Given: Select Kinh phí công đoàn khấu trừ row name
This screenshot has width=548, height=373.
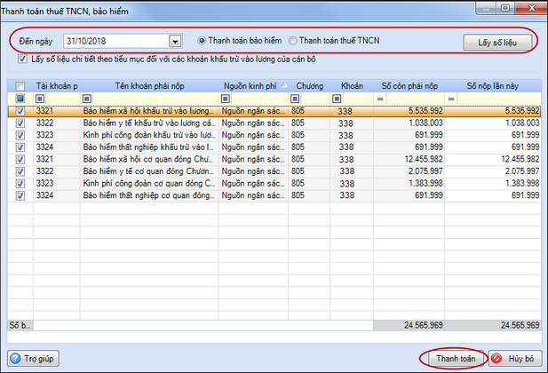Looking at the screenshot, I should click(x=149, y=135).
